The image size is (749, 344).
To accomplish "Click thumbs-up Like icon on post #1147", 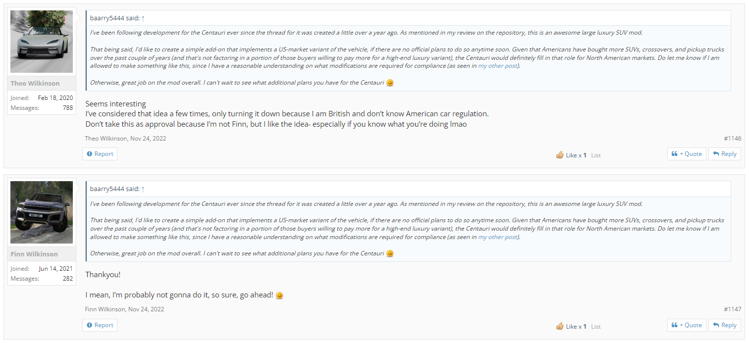I will click(560, 326).
